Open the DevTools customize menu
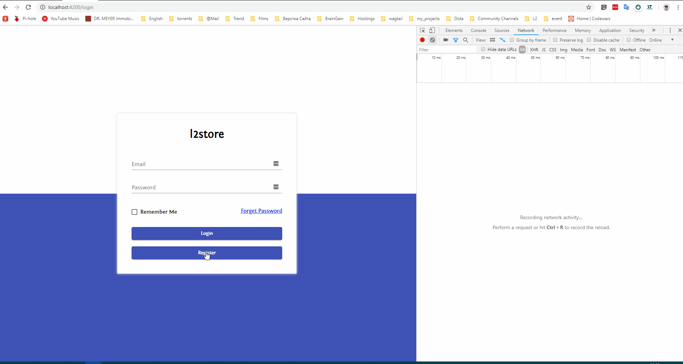The height and width of the screenshot is (364, 683). tap(670, 30)
